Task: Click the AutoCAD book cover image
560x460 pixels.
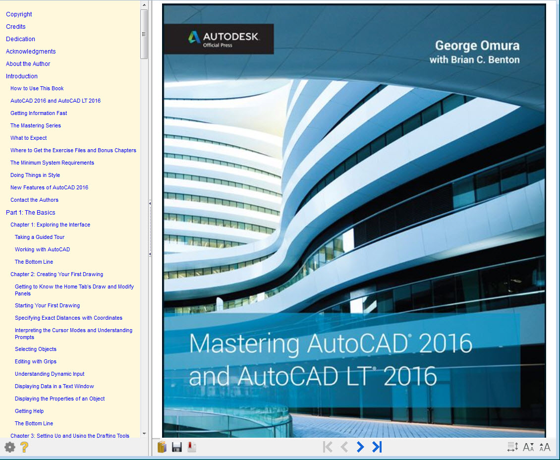Action: click(354, 221)
